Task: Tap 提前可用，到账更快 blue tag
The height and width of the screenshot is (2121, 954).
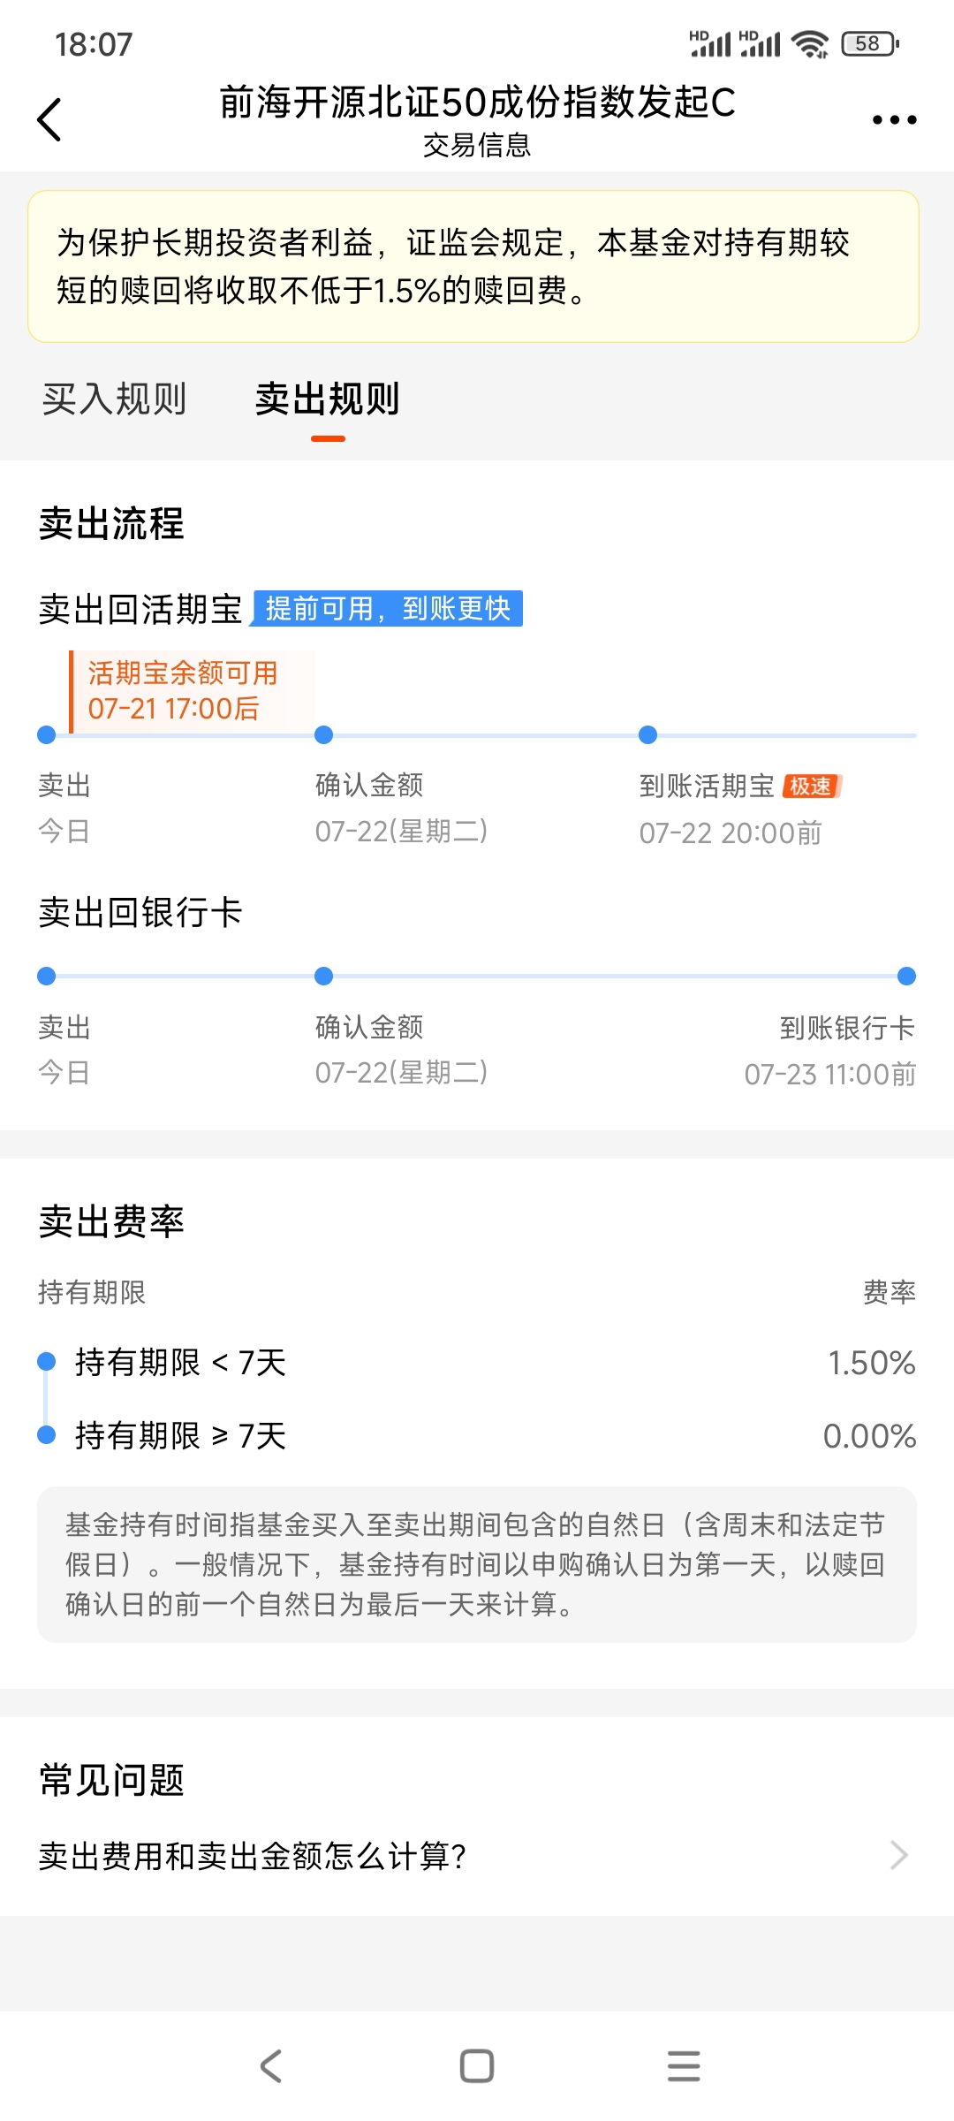Action: click(387, 608)
